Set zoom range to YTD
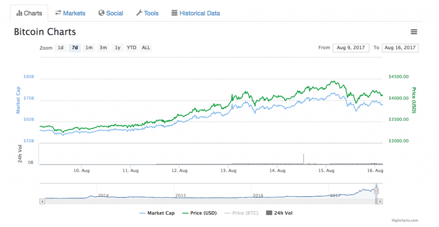Viewport: 439px width, 227px height. coord(132,48)
